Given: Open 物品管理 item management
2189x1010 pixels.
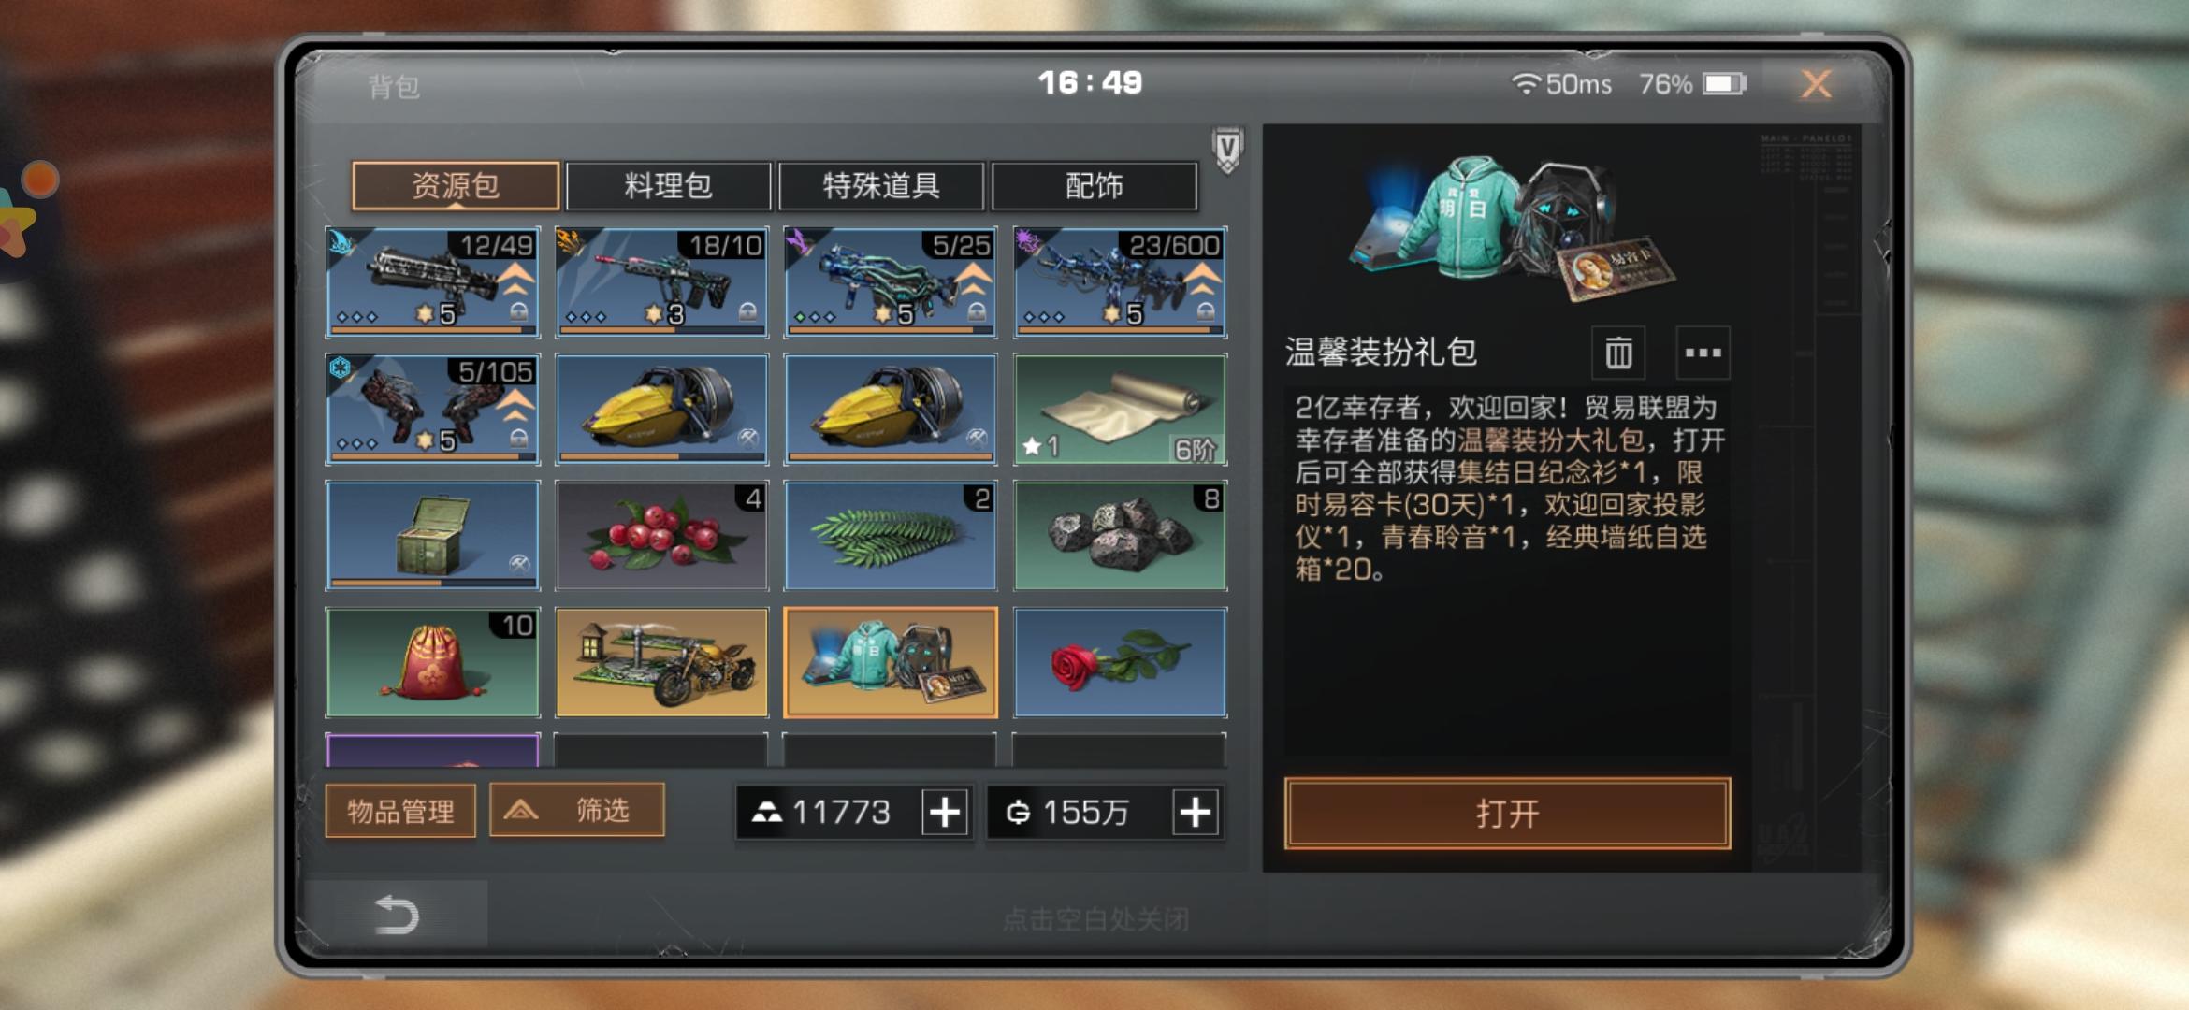Looking at the screenshot, I should click(x=400, y=810).
